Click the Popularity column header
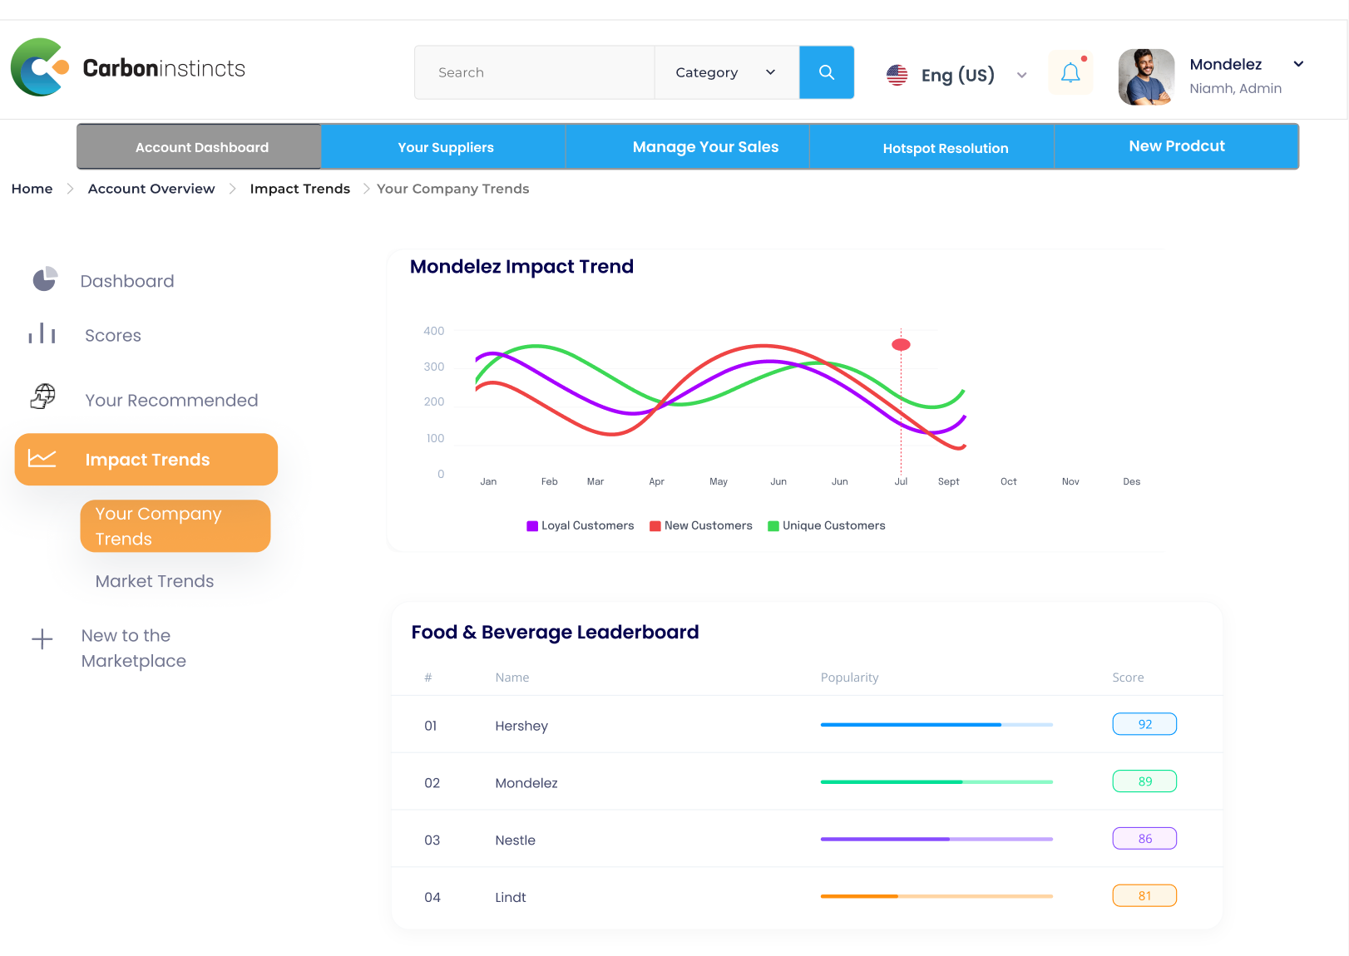Screen dimensions: 1349x956 pos(849,678)
